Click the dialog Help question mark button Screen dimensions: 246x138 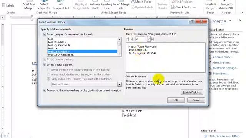[x=192, y=21]
